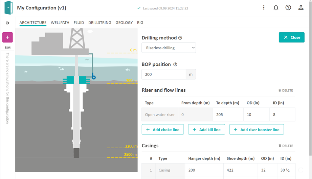Expand the sidebar with double chevron

(7, 23)
